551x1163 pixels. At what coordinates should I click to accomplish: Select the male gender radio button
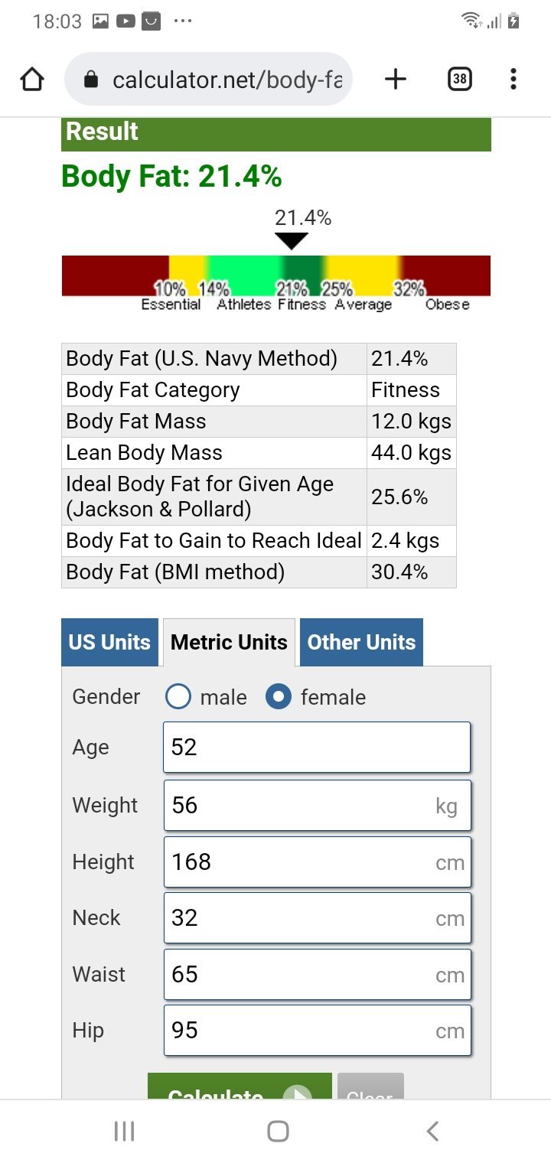178,697
